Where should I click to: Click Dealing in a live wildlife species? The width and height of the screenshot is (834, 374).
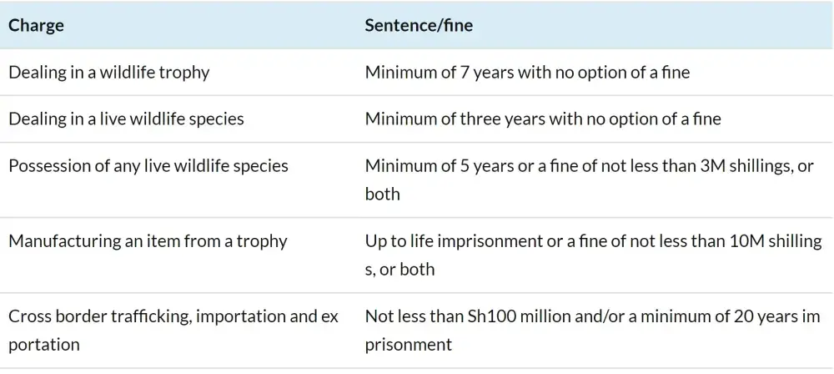pos(126,119)
